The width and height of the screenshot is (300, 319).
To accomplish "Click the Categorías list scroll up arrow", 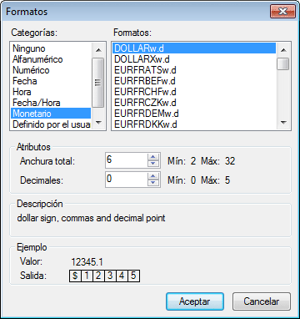I will pos(98,50).
